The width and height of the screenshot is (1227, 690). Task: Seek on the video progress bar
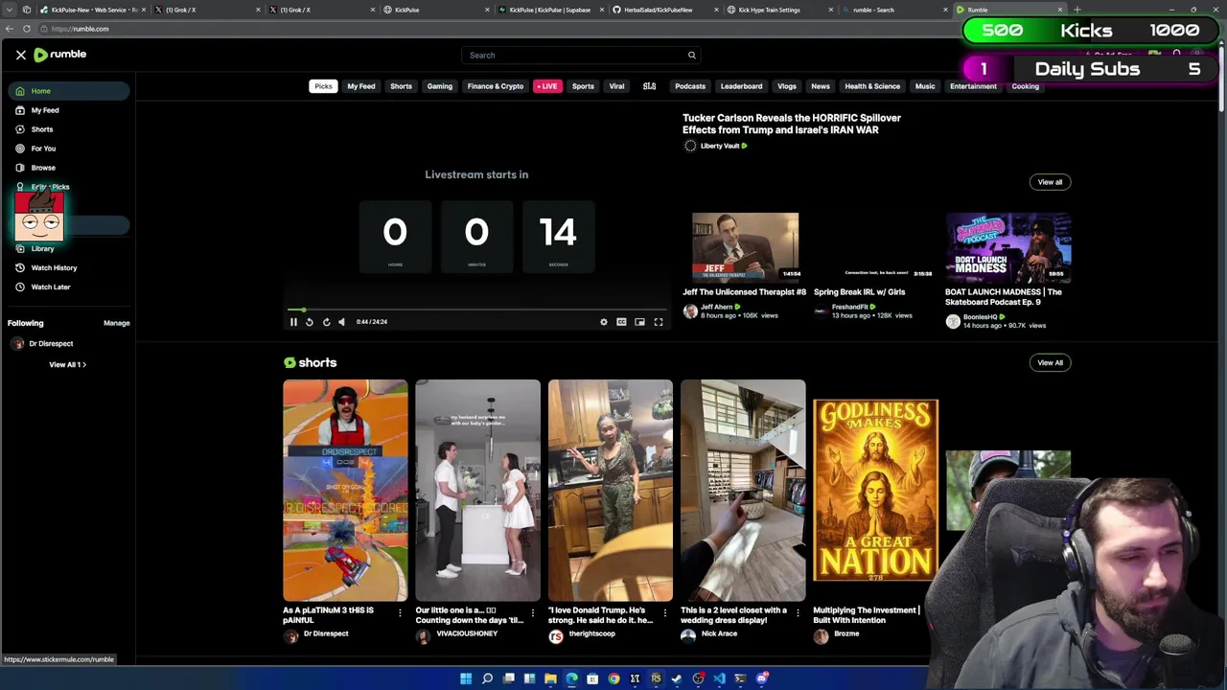pyautogui.click(x=476, y=310)
